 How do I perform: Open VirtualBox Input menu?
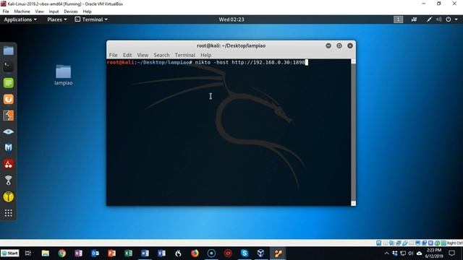(x=54, y=12)
